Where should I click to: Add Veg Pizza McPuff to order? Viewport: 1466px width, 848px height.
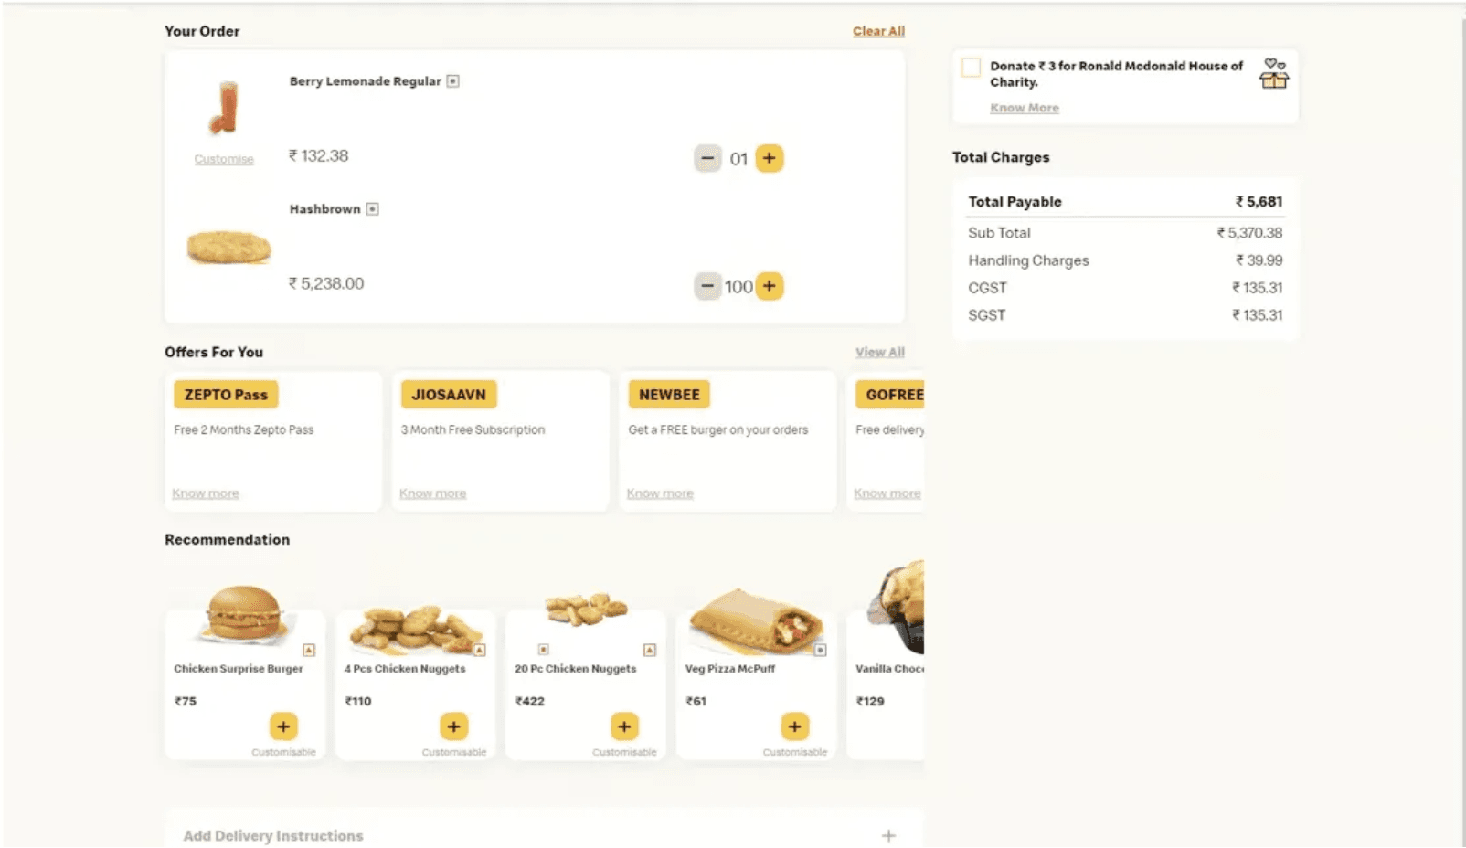(x=794, y=726)
